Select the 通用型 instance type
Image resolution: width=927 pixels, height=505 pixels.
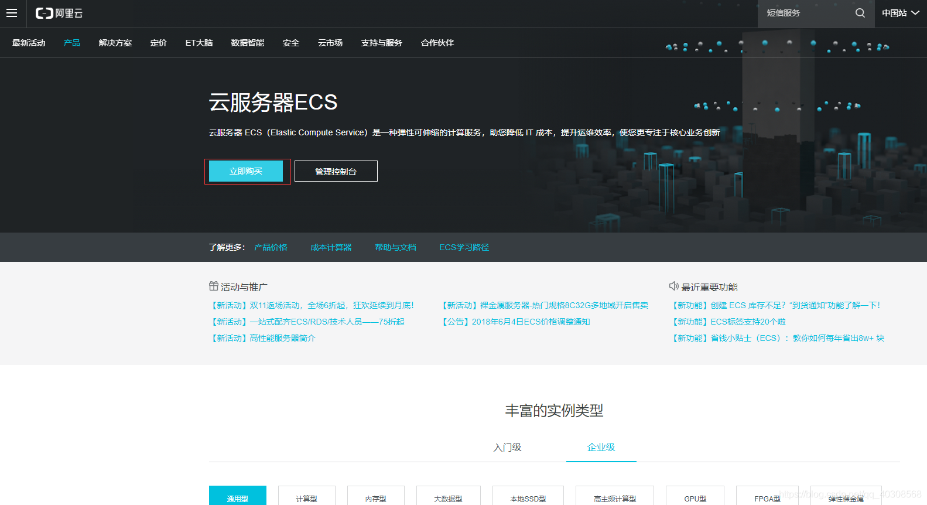tap(237, 497)
